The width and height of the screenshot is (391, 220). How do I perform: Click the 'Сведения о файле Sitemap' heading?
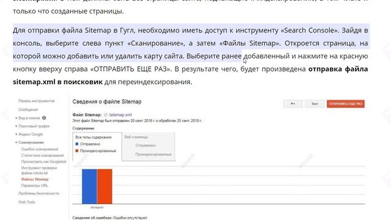tap(107, 102)
